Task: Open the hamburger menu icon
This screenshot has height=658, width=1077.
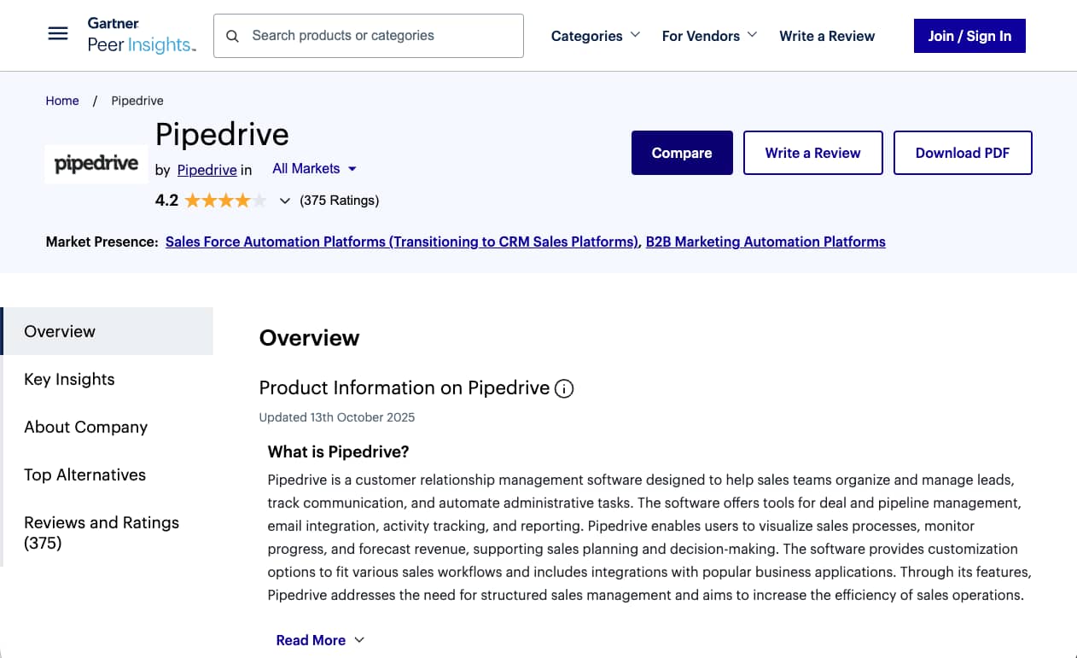Action: tap(58, 34)
